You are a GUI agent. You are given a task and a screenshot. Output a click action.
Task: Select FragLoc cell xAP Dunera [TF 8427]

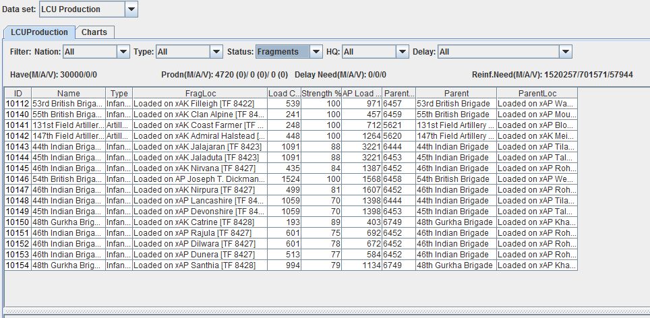(x=200, y=254)
